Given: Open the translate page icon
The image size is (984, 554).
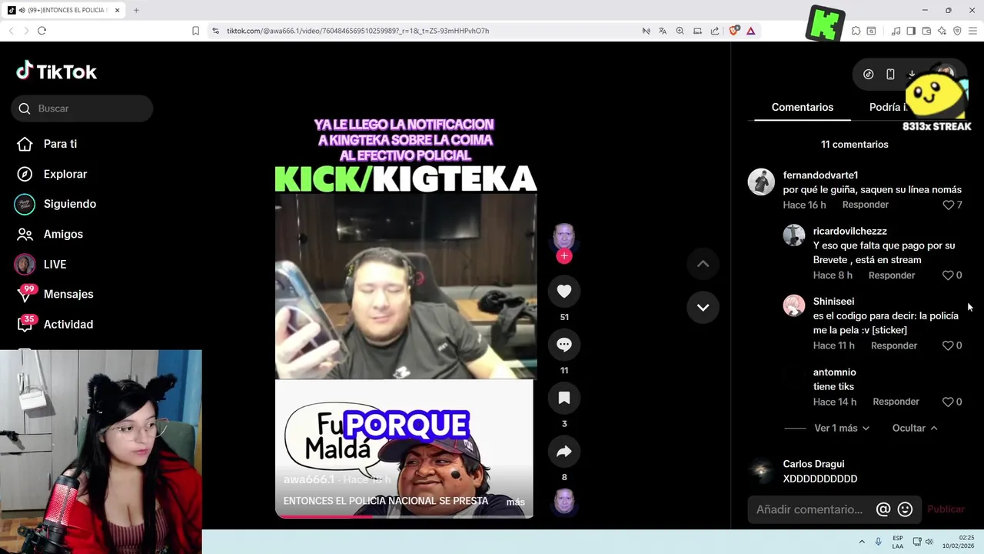Looking at the screenshot, I should pos(663,31).
